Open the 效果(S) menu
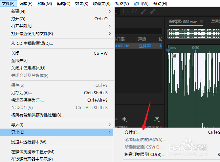 (82, 3)
